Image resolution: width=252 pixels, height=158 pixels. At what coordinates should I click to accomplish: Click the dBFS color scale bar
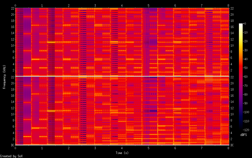click(241, 77)
